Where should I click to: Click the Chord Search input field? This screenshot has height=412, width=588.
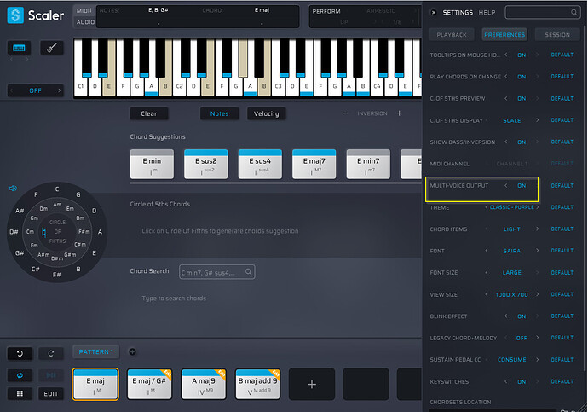[216, 272]
